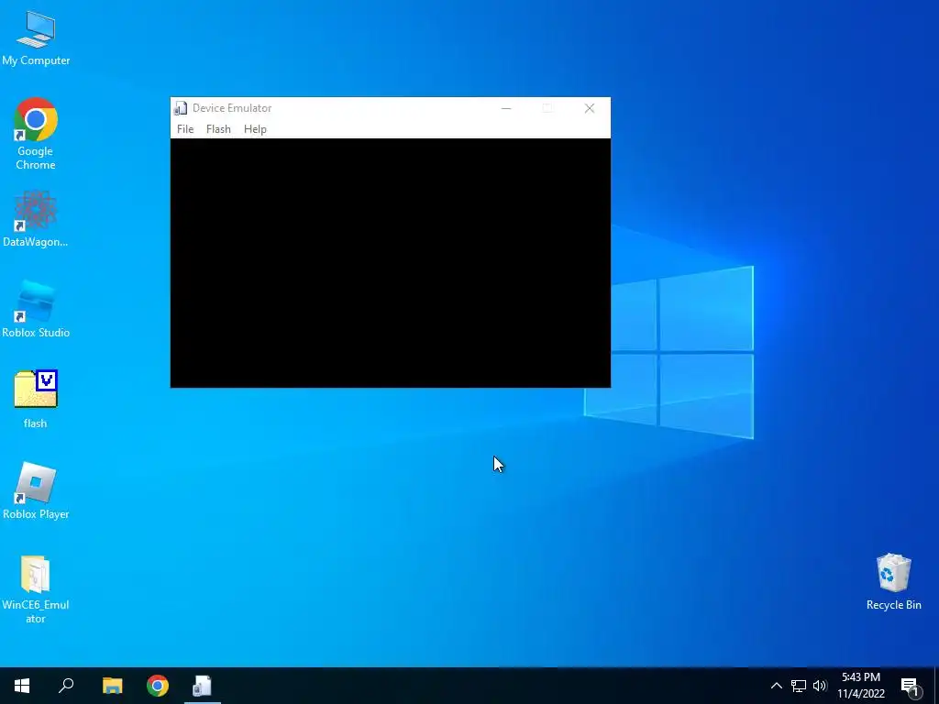This screenshot has height=704, width=939.
Task: Select the Recycle Bin icon
Action: [893, 581]
